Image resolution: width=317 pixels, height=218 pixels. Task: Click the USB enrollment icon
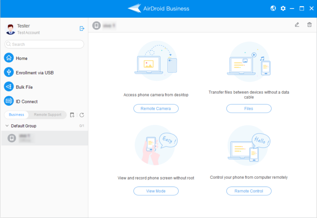point(9,72)
